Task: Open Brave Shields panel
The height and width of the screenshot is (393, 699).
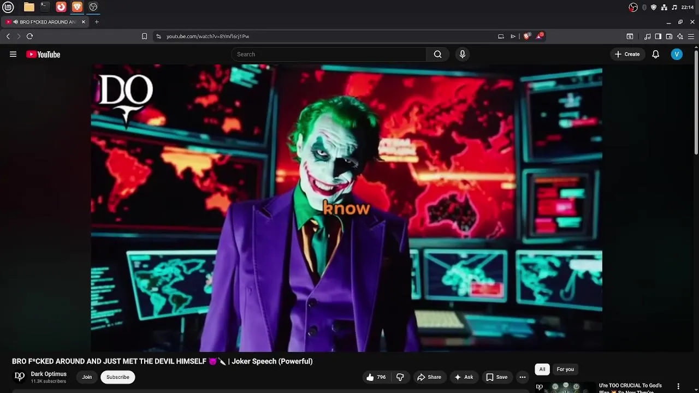Action: 526,37
